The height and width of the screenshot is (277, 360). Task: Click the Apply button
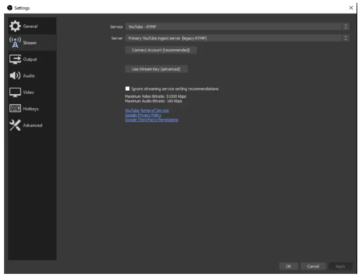pyautogui.click(x=340, y=266)
